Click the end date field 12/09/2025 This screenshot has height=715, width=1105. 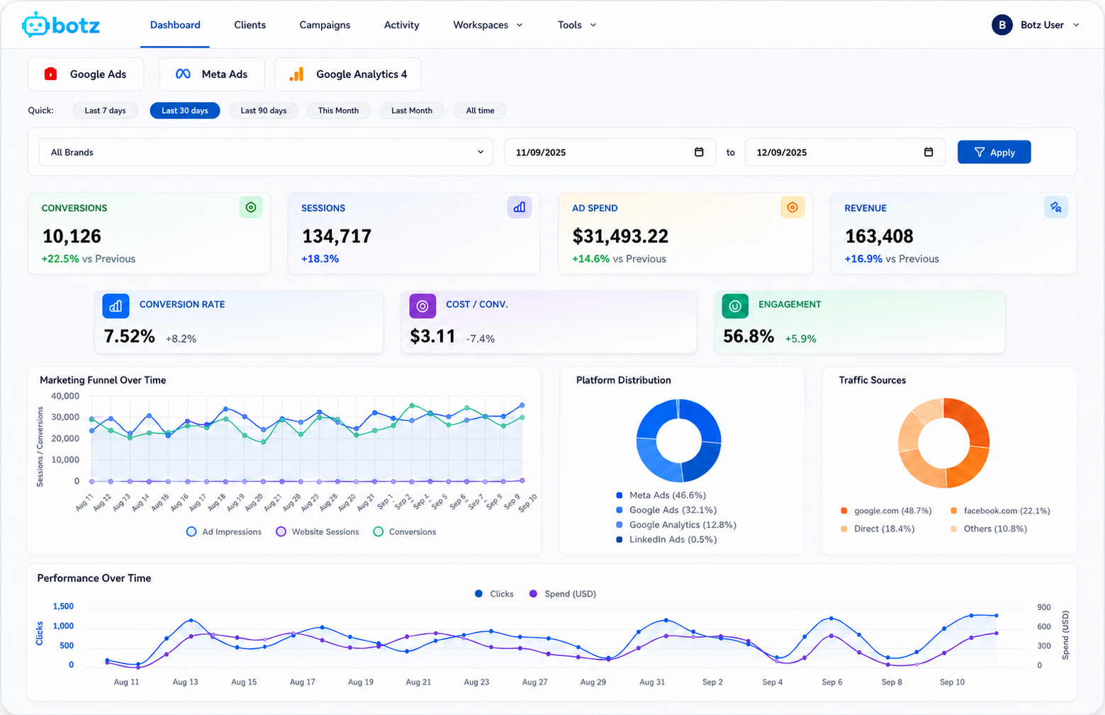(x=845, y=152)
